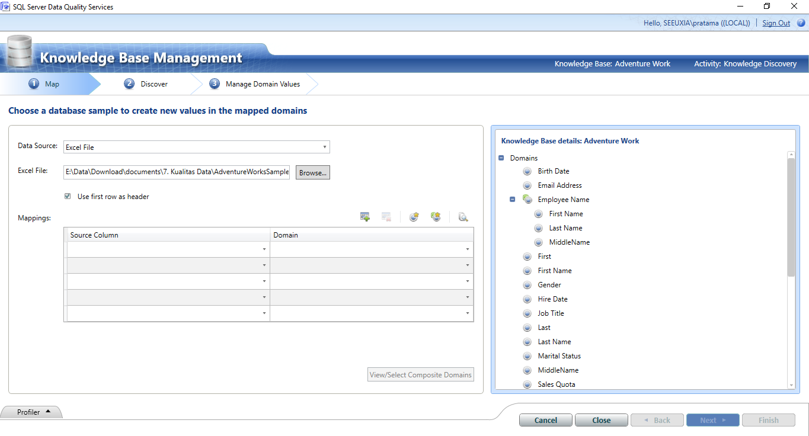Image resolution: width=809 pixels, height=436 pixels.
Task: Select the domain icon beside Gender
Action: tap(527, 285)
